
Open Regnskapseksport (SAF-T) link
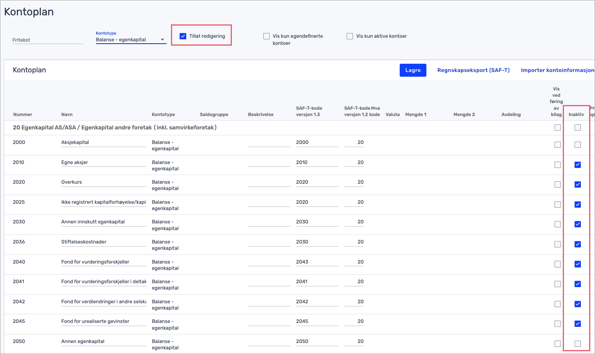click(x=473, y=70)
